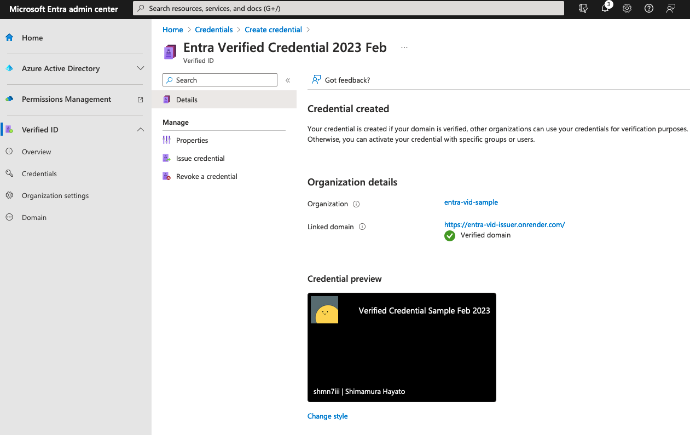The height and width of the screenshot is (435, 690).
Task: Open the settings gear in header
Action: click(627, 9)
